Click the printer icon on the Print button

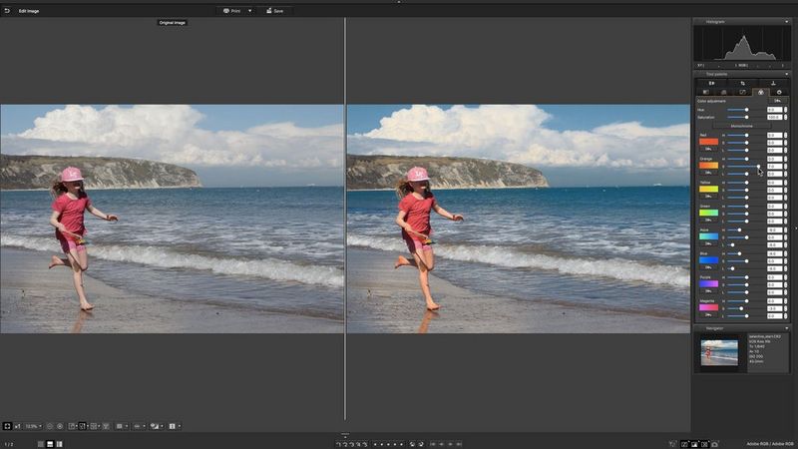coord(226,11)
